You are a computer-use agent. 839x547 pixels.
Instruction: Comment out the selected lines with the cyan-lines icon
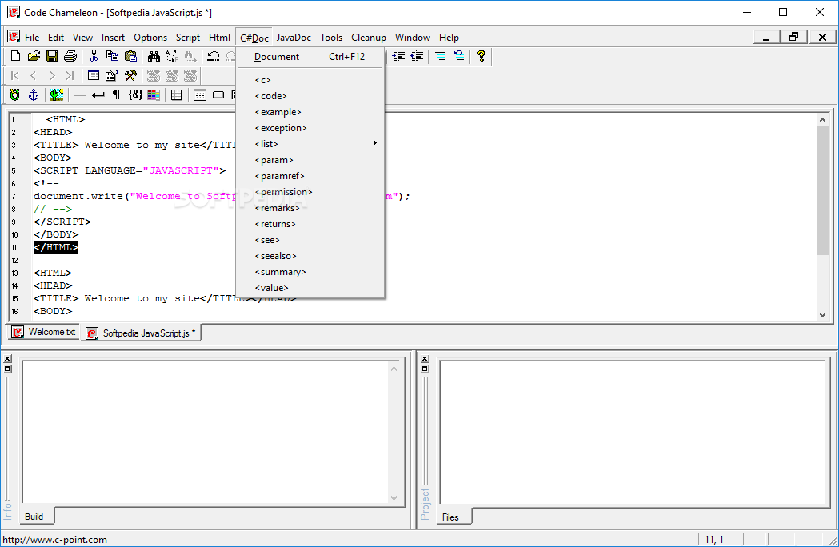[441, 56]
